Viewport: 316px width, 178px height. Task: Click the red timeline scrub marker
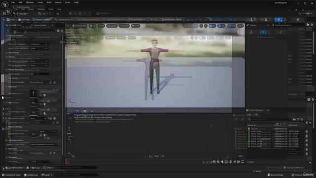[x=67, y=162]
